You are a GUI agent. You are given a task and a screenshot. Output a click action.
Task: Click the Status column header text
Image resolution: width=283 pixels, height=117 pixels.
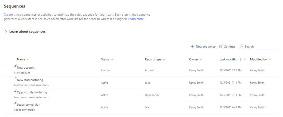[x=105, y=59]
